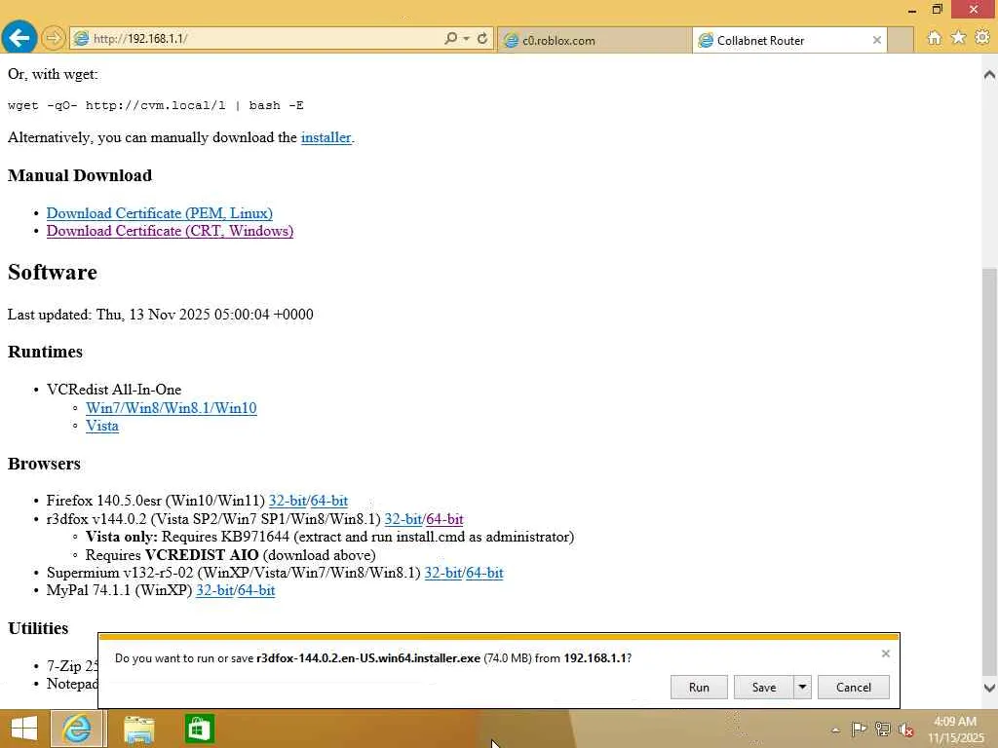Screen dimensions: 998x748
Task: Download Certificate (PEM, Linux) link
Action: point(160,213)
